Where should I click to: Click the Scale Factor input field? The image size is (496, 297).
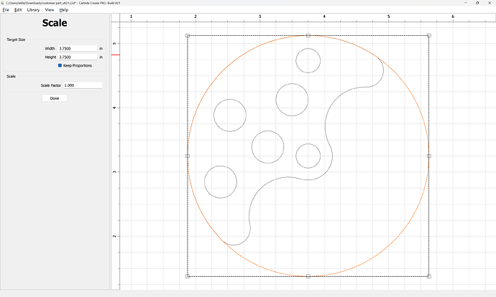point(82,85)
